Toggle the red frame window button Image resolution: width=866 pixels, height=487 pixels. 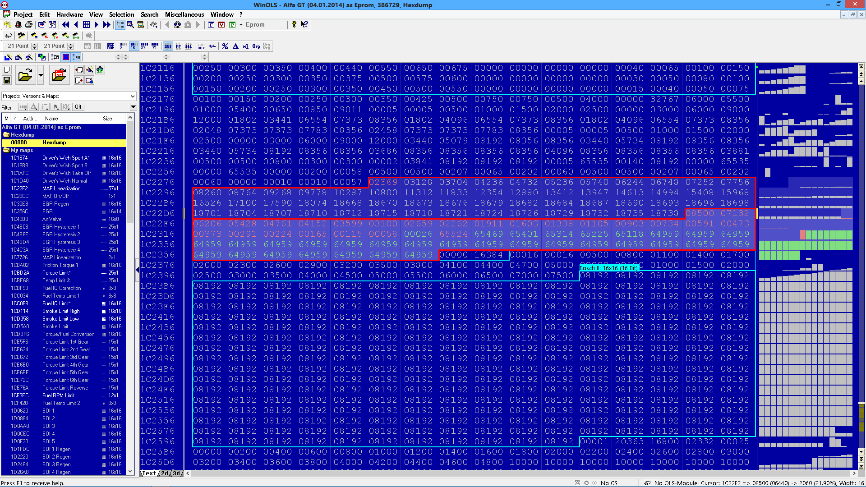[66, 57]
